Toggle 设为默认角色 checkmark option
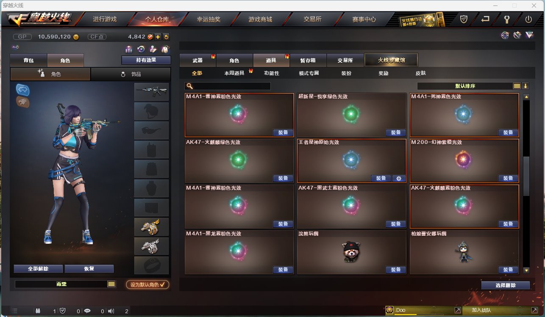Image resolution: width=545 pixels, height=317 pixels. click(147, 285)
